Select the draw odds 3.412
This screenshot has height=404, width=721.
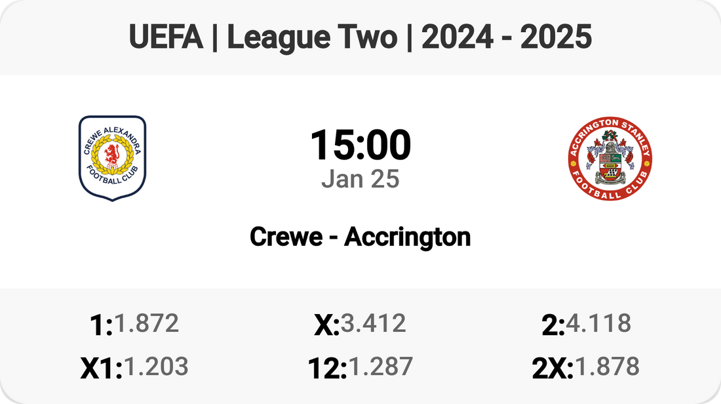coord(373,323)
